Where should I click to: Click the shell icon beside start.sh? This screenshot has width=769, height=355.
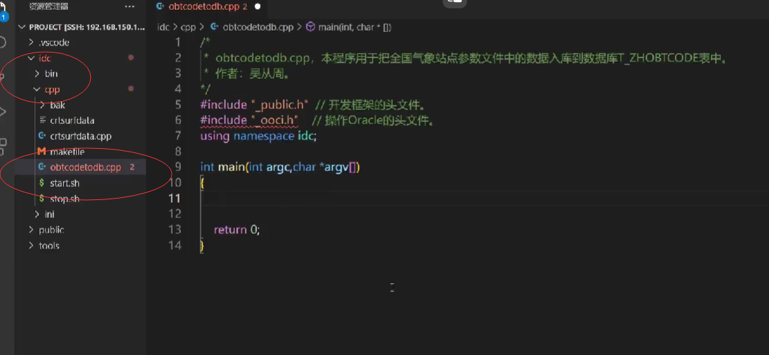point(42,183)
